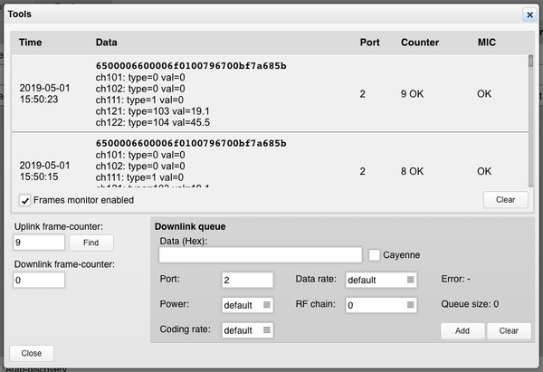Click hex payload of the 15:50:23 frame
The image size is (543, 372).
click(x=191, y=66)
